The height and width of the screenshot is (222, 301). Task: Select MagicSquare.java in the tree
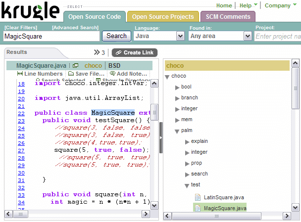(225, 208)
